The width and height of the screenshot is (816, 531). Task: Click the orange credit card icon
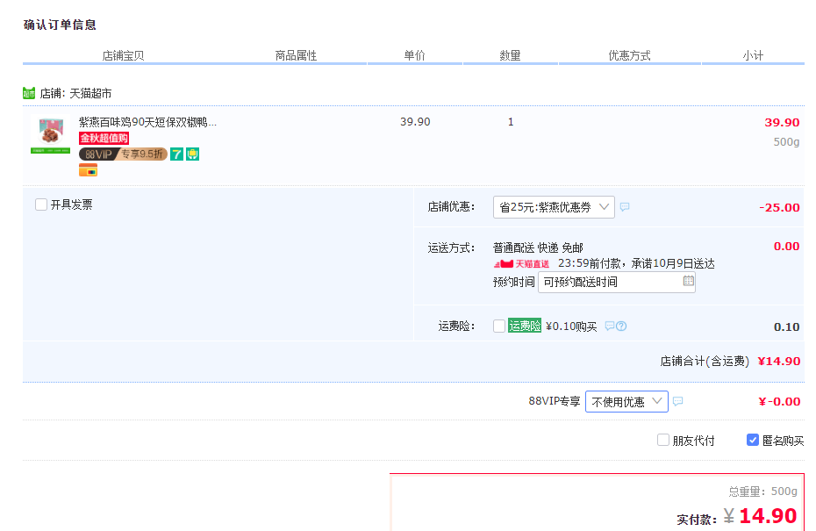[88, 170]
